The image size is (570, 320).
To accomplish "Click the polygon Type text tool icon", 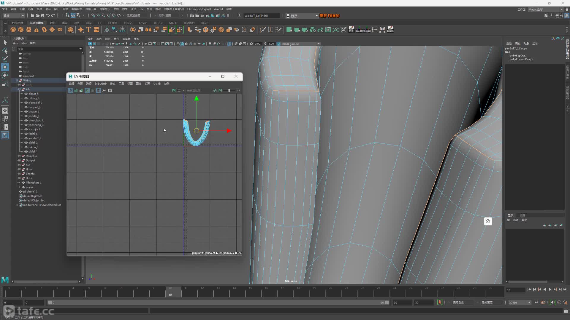I will (x=88, y=30).
